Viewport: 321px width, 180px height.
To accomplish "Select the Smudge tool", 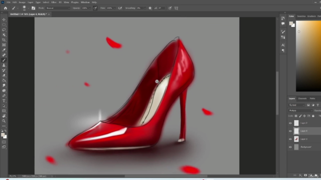I will tap(4, 85).
